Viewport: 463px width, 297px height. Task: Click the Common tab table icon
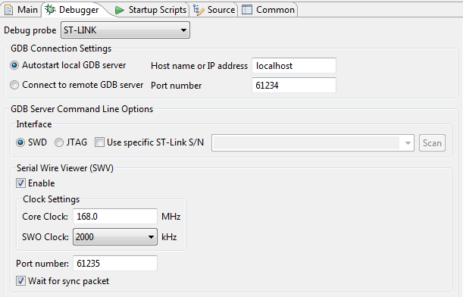click(247, 10)
